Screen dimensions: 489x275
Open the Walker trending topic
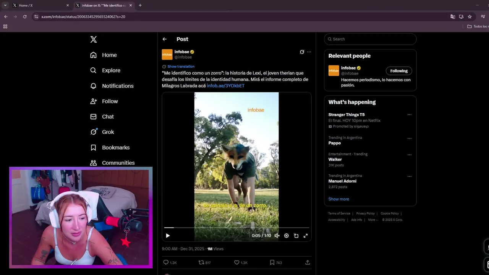click(335, 159)
